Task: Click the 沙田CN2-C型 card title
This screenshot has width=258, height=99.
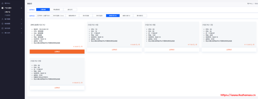Action: pyautogui.click(x=208, y=25)
